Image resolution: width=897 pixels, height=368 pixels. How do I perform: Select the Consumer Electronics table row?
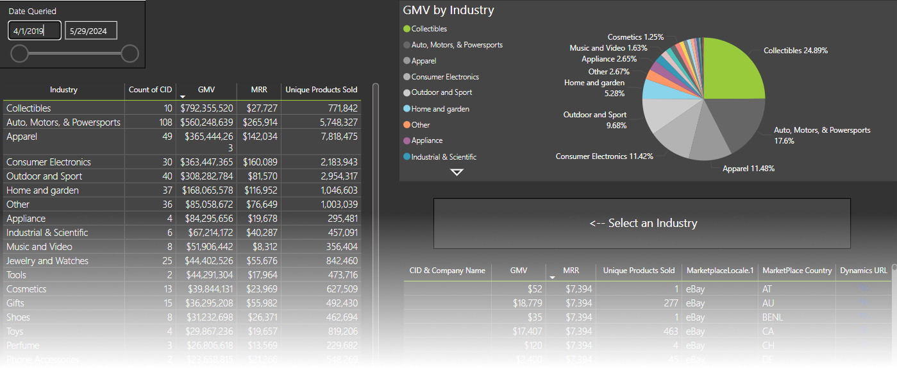(183, 162)
